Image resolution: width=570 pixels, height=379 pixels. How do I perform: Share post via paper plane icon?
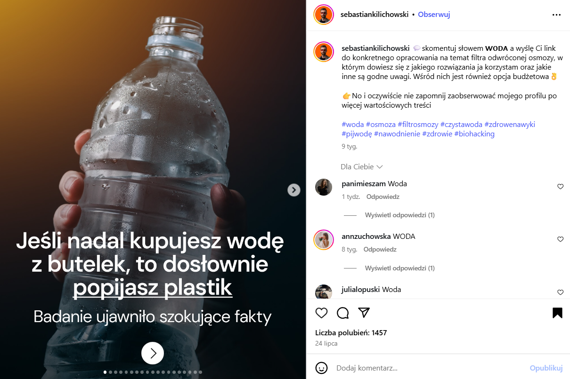[x=364, y=313]
